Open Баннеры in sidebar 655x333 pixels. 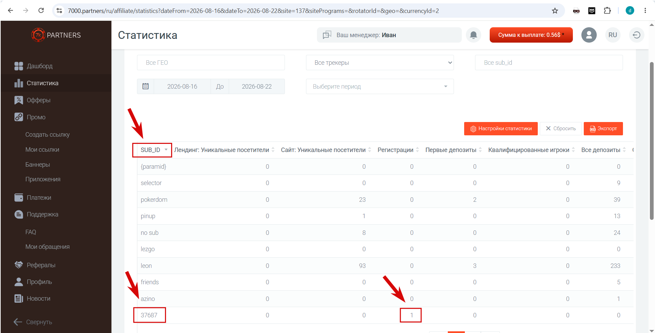pyautogui.click(x=37, y=164)
